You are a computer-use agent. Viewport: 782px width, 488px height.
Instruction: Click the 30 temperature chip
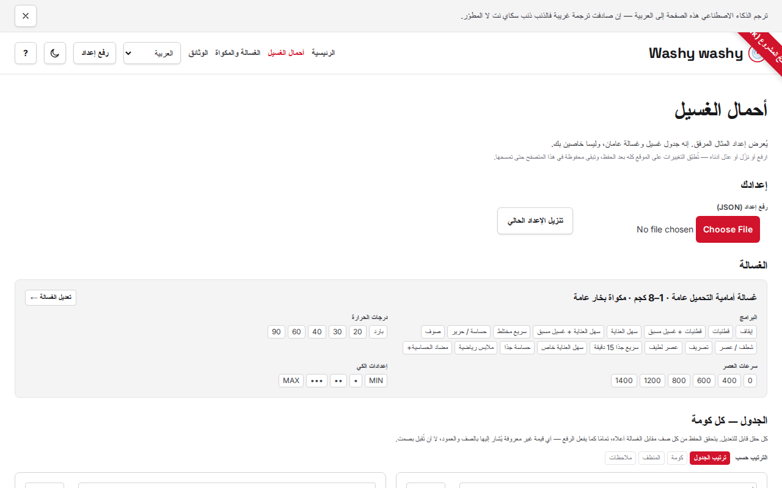tap(337, 332)
